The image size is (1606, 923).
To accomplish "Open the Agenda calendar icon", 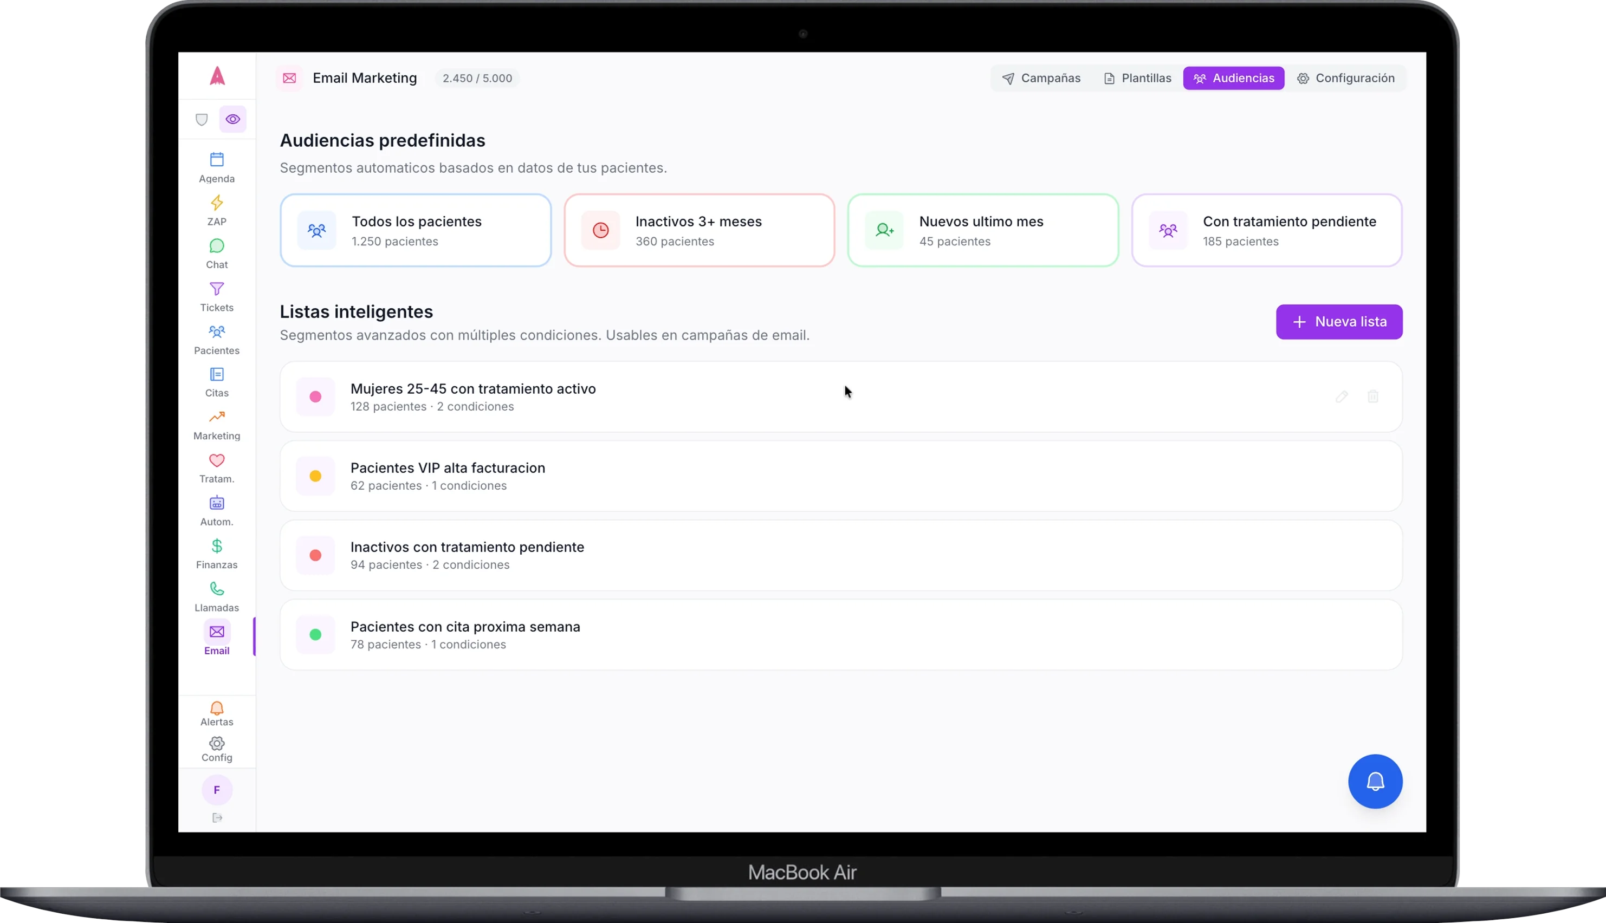I will pyautogui.click(x=217, y=160).
